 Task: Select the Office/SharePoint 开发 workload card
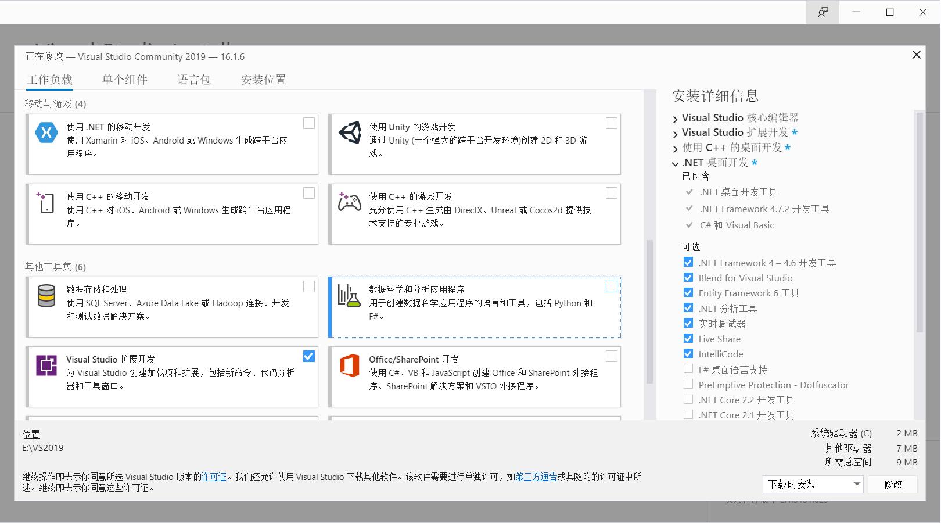(x=475, y=377)
